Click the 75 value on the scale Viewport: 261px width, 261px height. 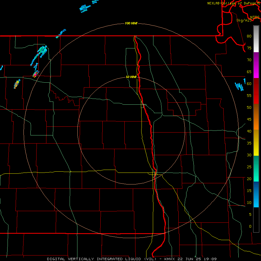(249, 48)
